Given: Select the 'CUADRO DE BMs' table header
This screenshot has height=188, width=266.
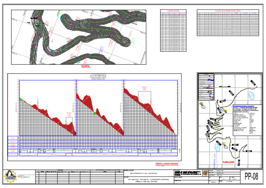Looking at the screenshot, I should click(173, 11).
